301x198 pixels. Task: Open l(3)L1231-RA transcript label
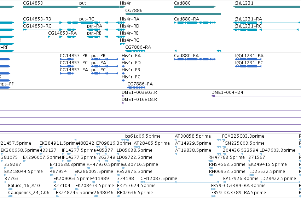[248, 19]
